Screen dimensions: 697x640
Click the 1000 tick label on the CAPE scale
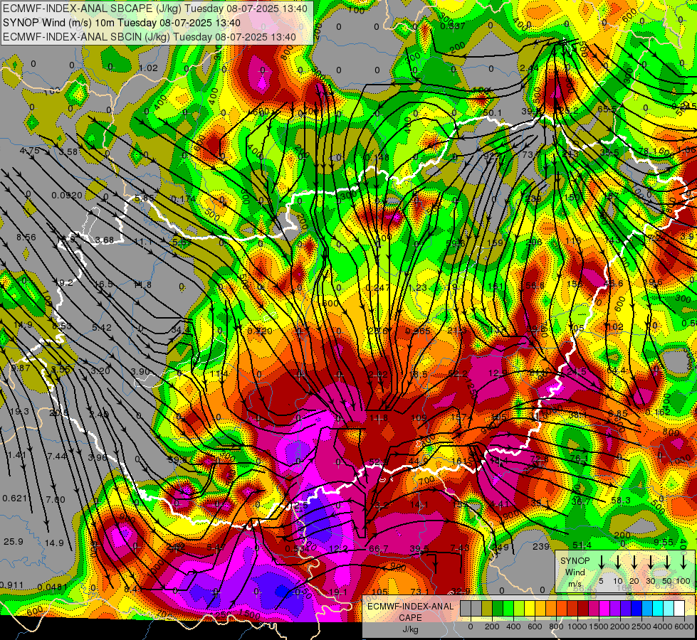tap(577, 626)
